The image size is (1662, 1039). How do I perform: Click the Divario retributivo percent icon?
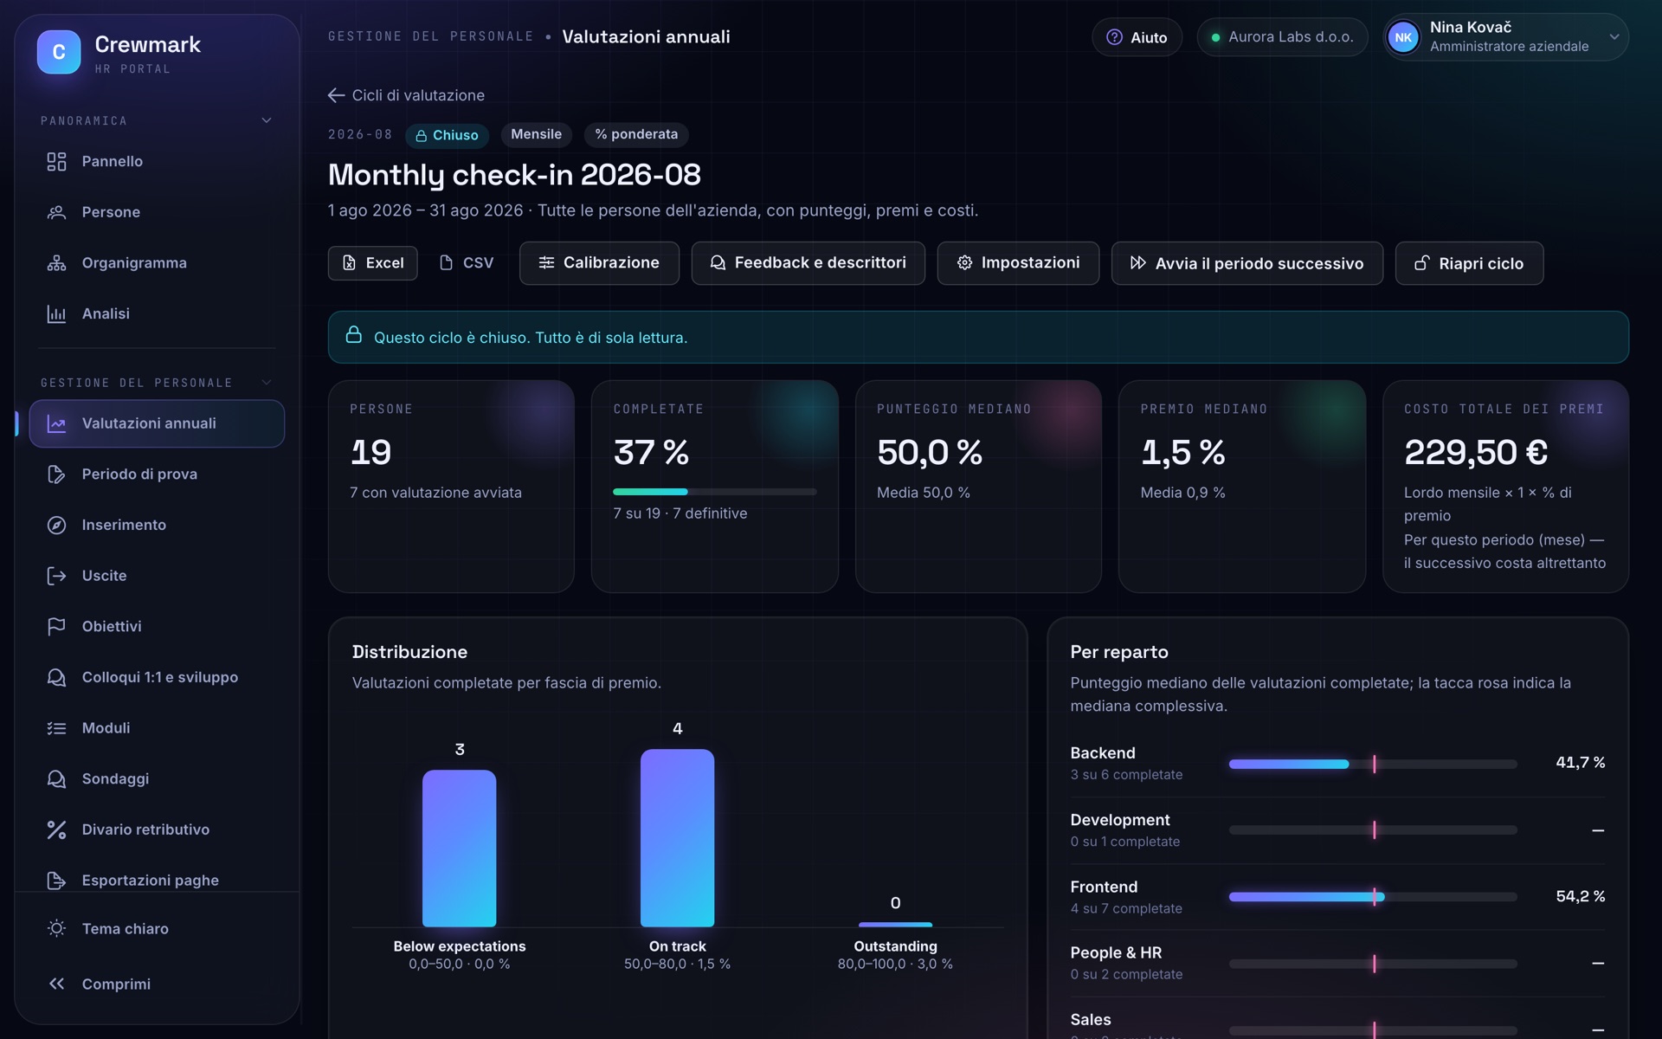(x=56, y=829)
